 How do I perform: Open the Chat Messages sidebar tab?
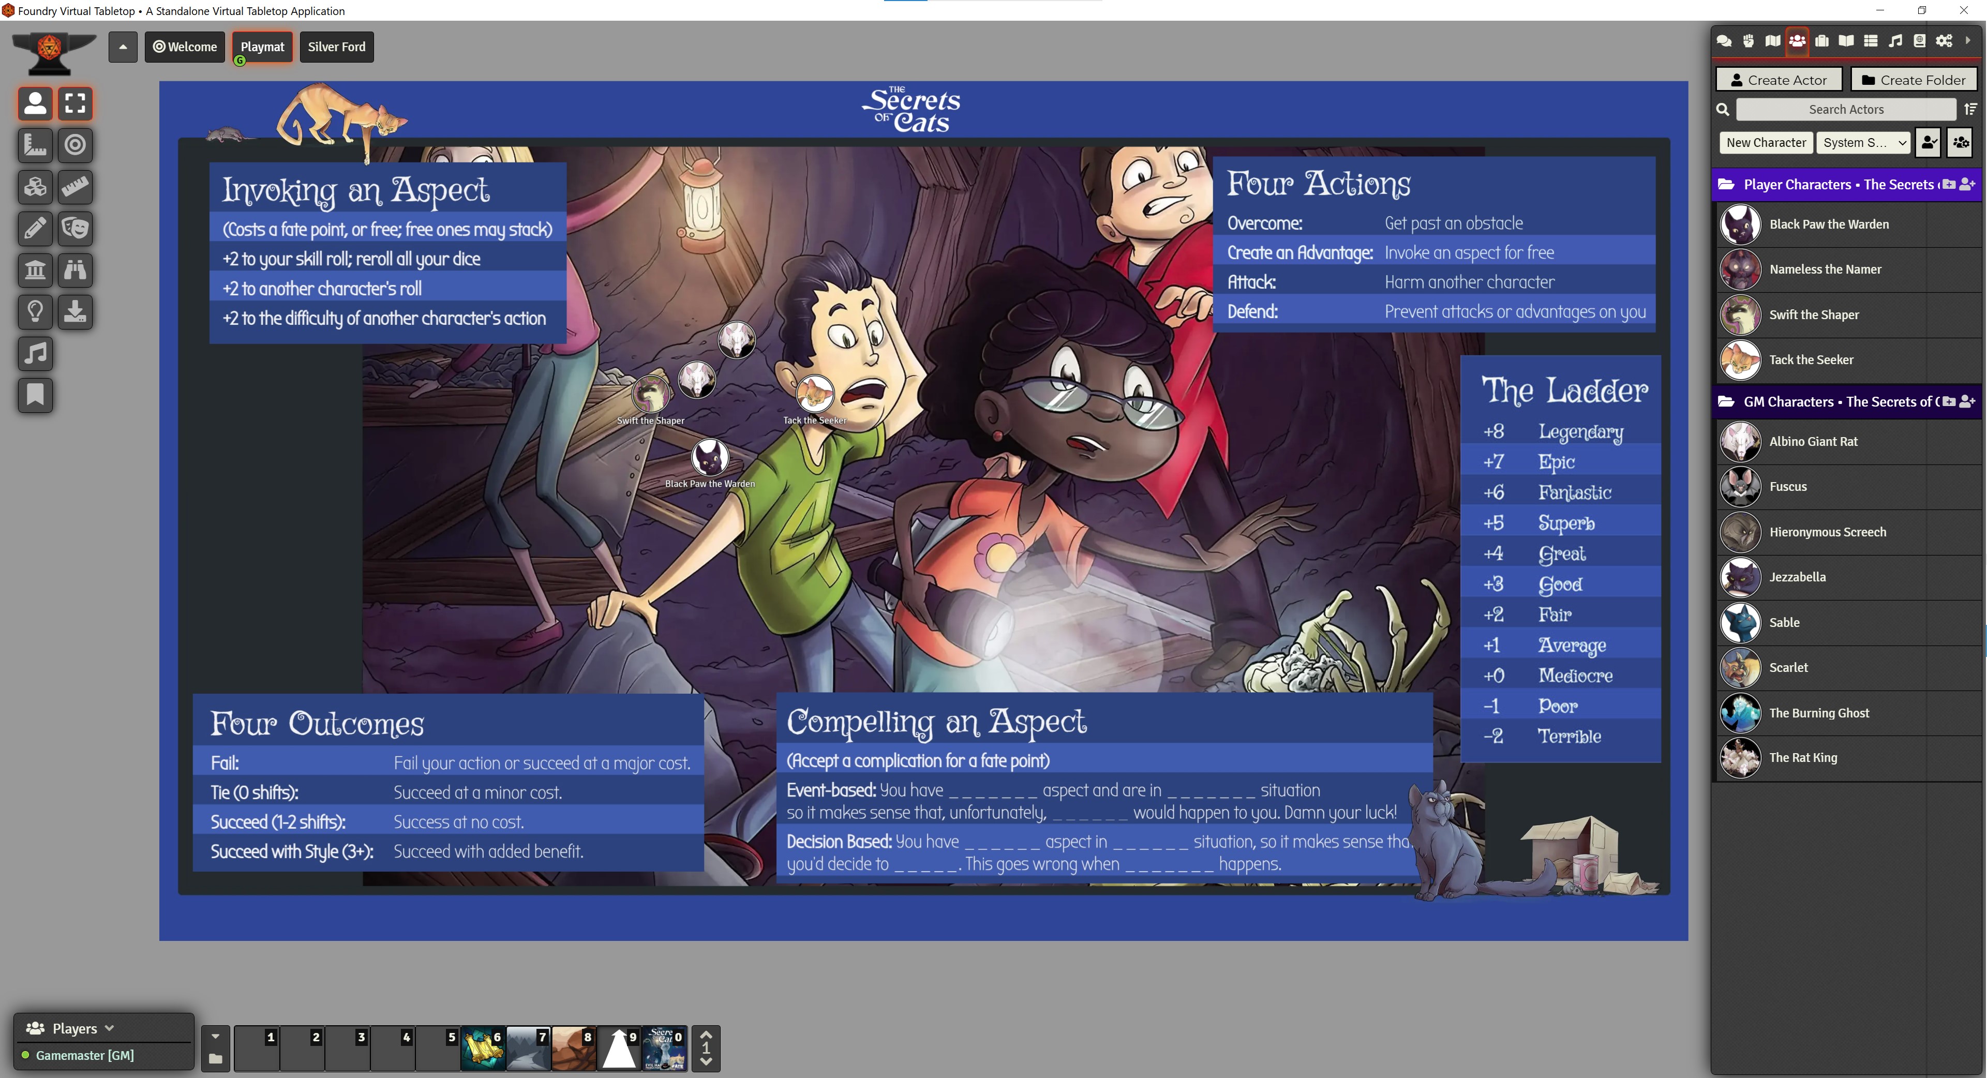1724,41
